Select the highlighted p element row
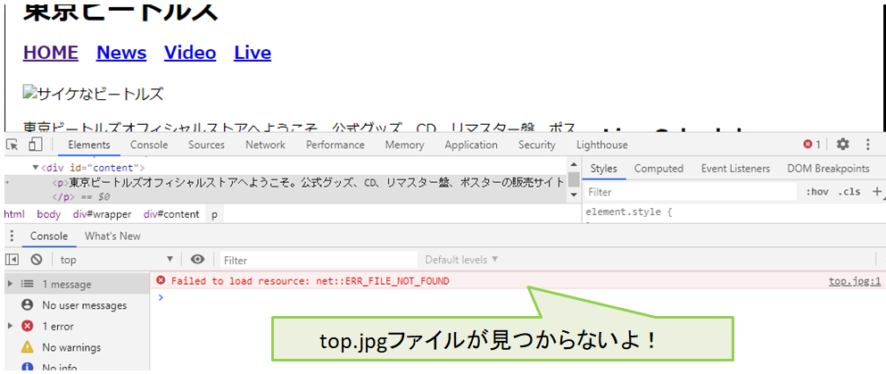This screenshot has width=886, height=374. [286, 189]
